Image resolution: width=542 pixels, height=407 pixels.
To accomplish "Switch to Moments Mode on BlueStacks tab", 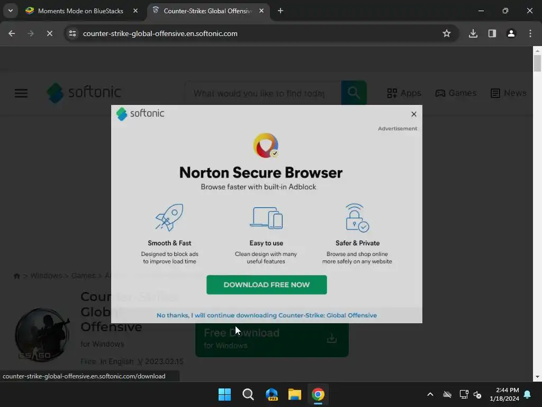I will point(80,11).
